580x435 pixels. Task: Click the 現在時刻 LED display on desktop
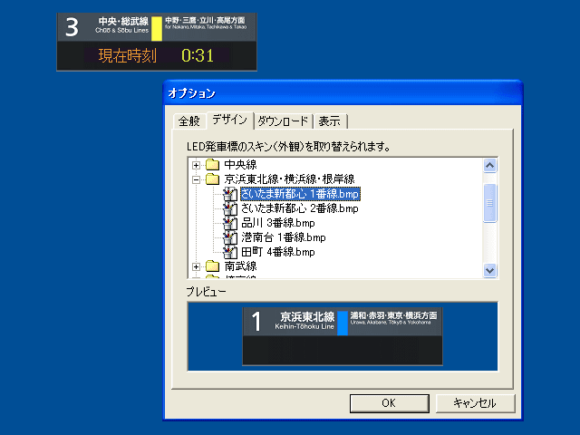pyautogui.click(x=157, y=56)
